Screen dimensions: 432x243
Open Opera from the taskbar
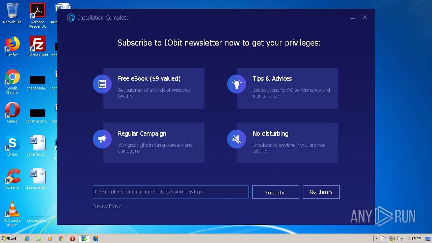click(x=72, y=239)
